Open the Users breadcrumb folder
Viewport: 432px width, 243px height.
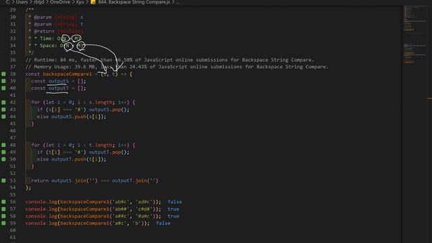pyautogui.click(x=22, y=2)
